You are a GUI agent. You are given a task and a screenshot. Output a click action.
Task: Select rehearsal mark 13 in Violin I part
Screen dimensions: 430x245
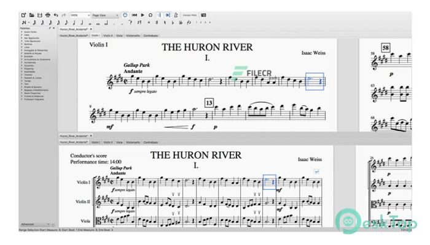coord(209,103)
